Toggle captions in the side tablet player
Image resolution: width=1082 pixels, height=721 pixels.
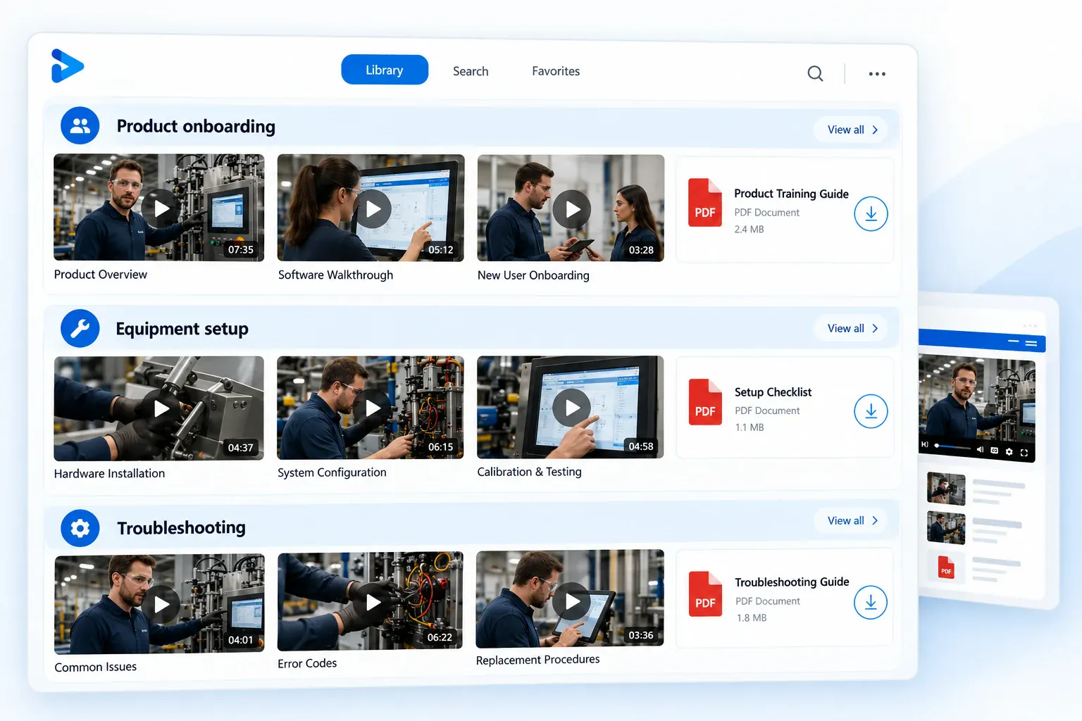(994, 451)
